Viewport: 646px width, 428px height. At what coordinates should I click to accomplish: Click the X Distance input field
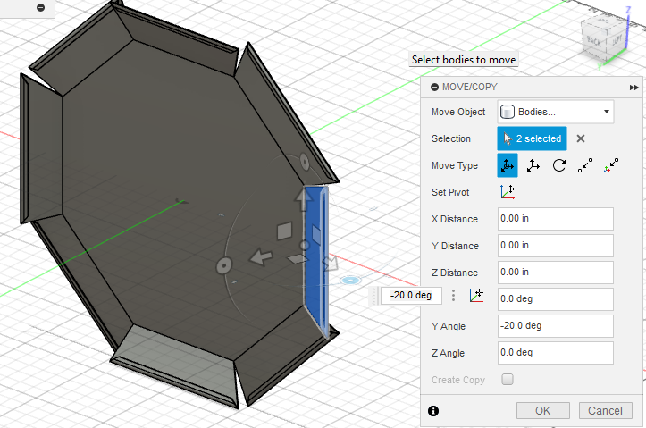point(556,219)
